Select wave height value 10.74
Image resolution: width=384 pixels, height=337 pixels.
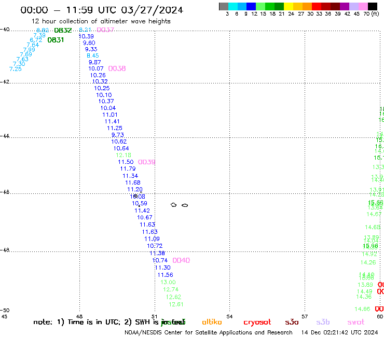160,260
